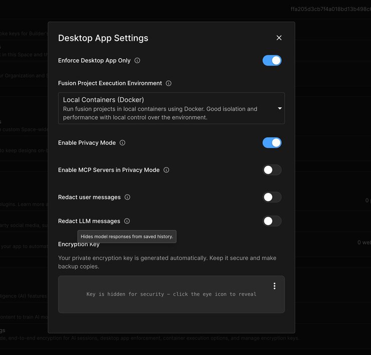
Task: Enable MCP Servers in Privacy Mode toggle
Action: click(272, 170)
